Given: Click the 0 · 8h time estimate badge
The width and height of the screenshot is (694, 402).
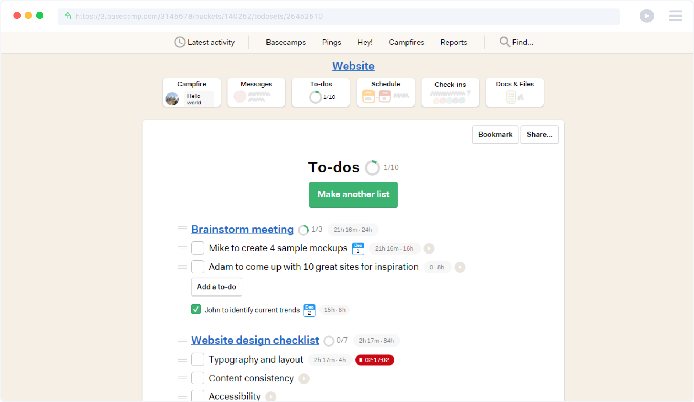Looking at the screenshot, I should pos(437,267).
